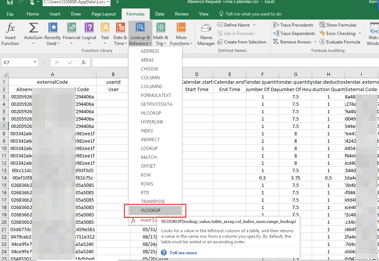Screen dimensions: 379x261
Task: Select row 14 header
Action: [4, 178]
